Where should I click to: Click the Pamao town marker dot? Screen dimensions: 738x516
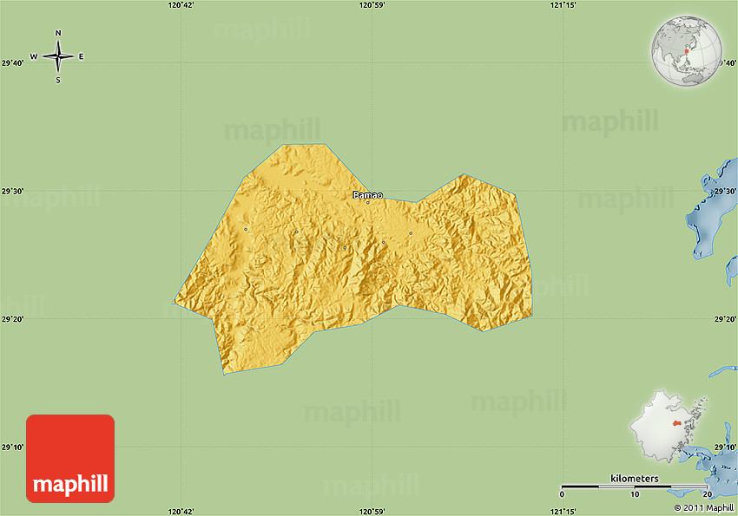pyautogui.click(x=367, y=203)
